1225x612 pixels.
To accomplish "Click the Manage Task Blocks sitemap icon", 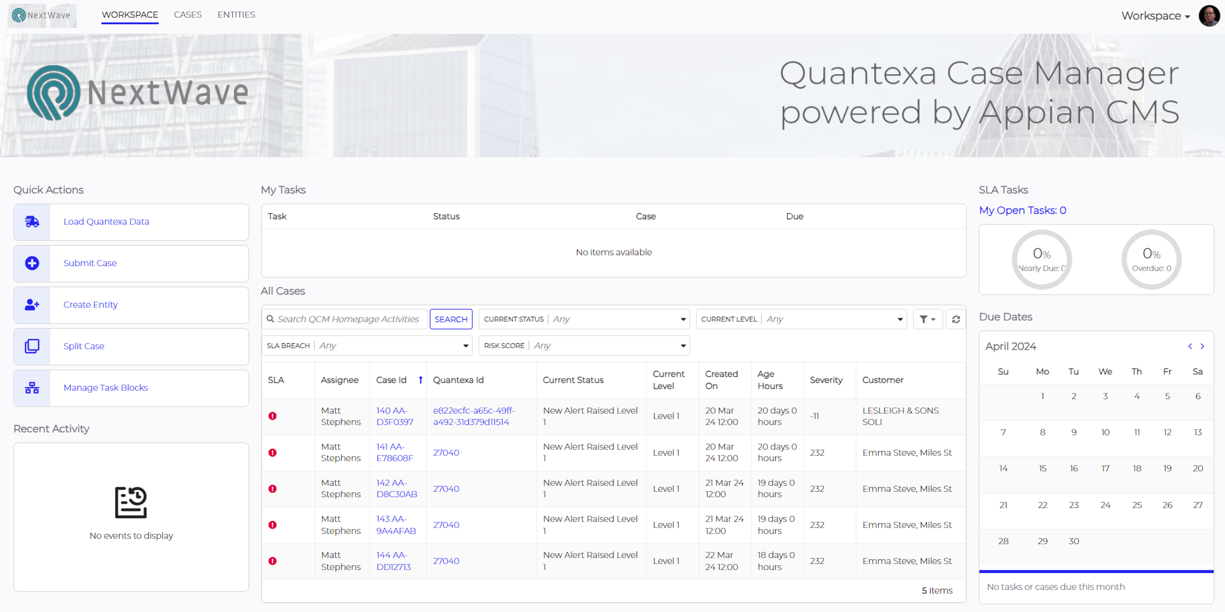I will (32, 388).
